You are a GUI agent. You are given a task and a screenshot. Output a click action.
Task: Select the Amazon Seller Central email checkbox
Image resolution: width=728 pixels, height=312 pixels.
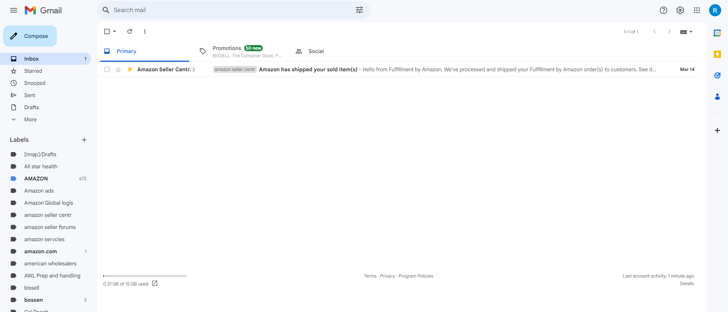click(107, 69)
